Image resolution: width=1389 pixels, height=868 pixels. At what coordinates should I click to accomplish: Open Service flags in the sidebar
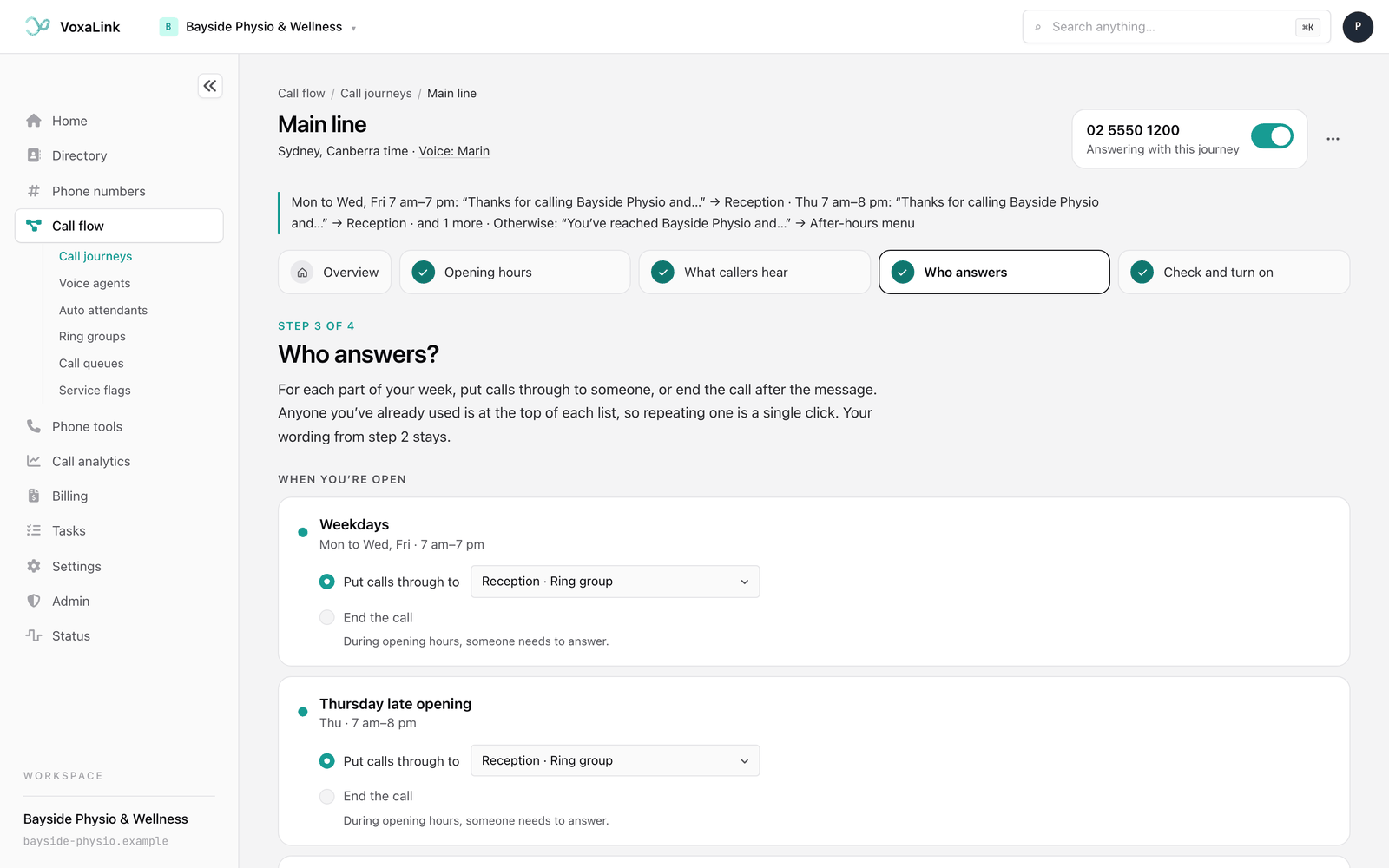point(95,391)
